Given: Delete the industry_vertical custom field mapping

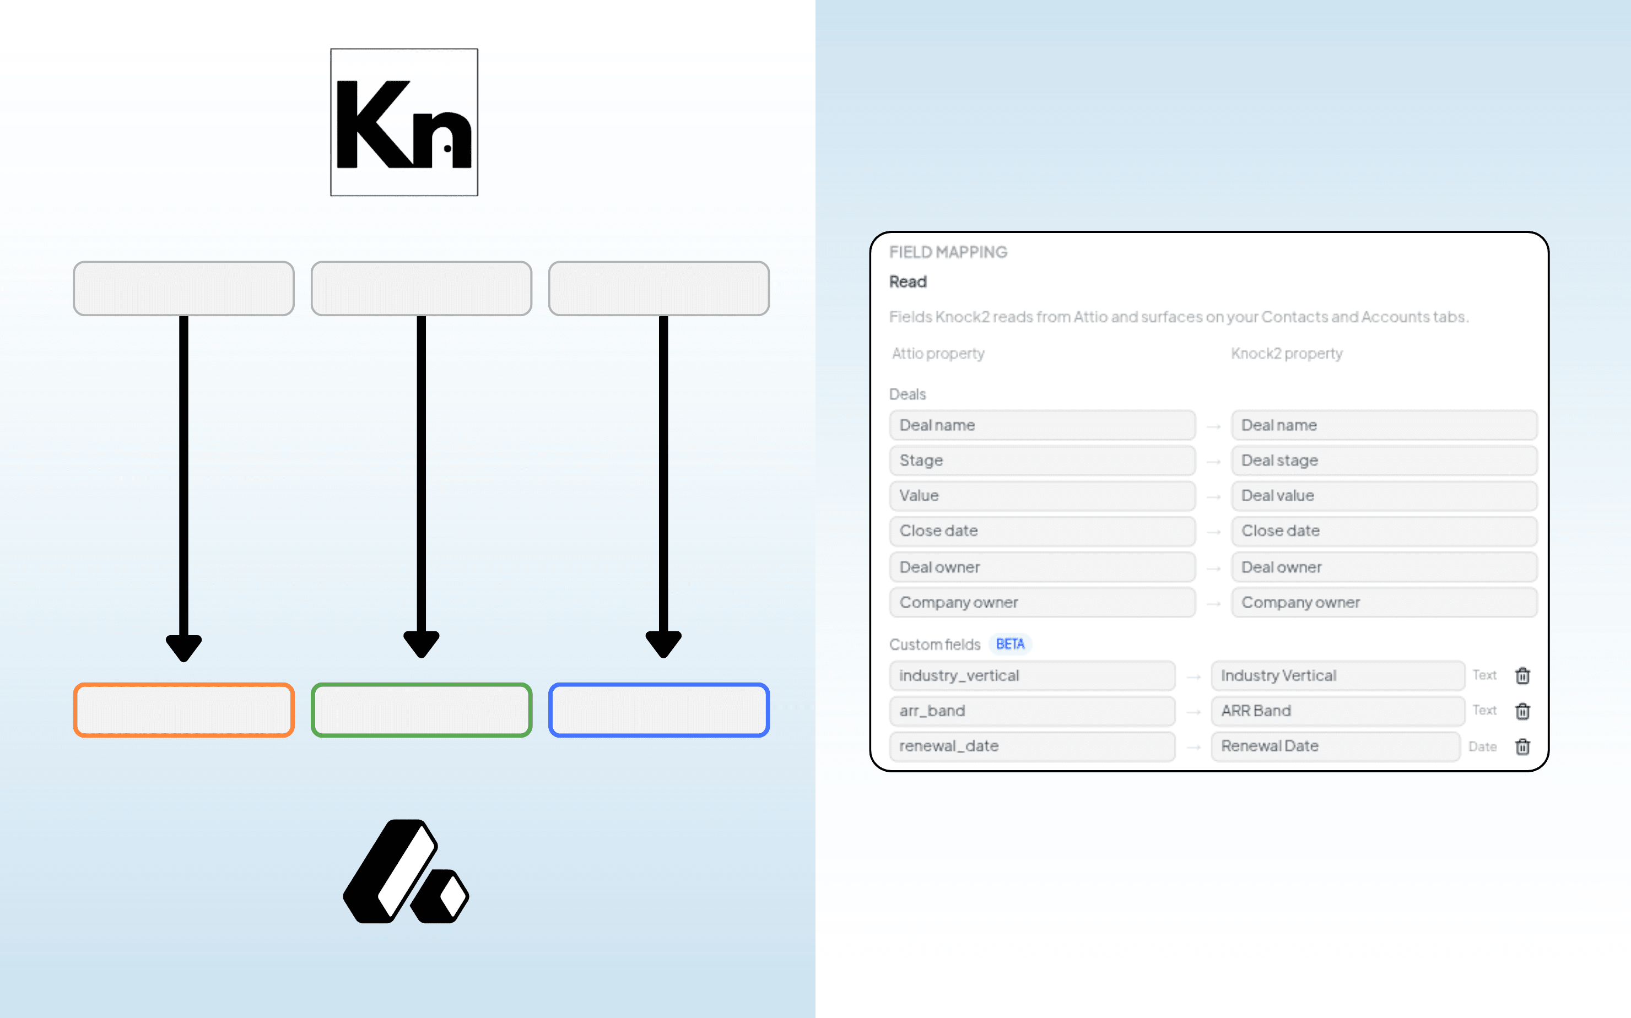Looking at the screenshot, I should pos(1522,675).
